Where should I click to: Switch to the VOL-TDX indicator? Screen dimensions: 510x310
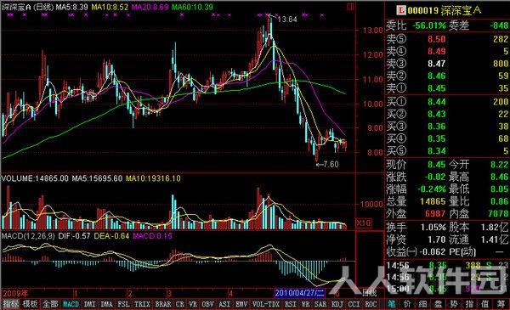(266, 304)
